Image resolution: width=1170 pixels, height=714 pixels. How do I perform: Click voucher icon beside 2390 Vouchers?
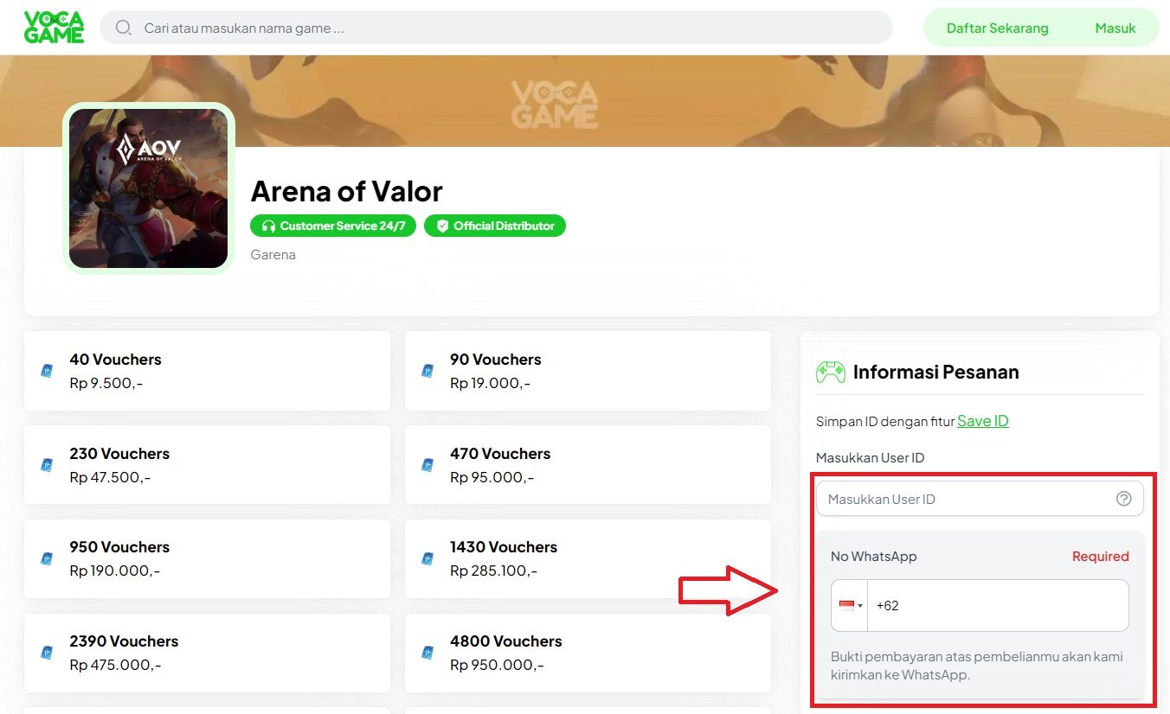pos(47,653)
